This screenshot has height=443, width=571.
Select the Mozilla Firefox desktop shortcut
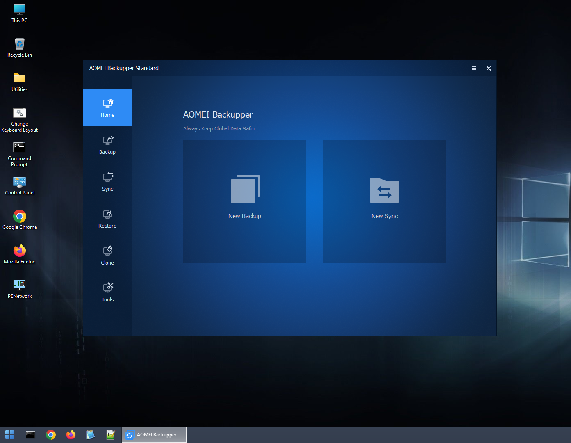tap(20, 254)
